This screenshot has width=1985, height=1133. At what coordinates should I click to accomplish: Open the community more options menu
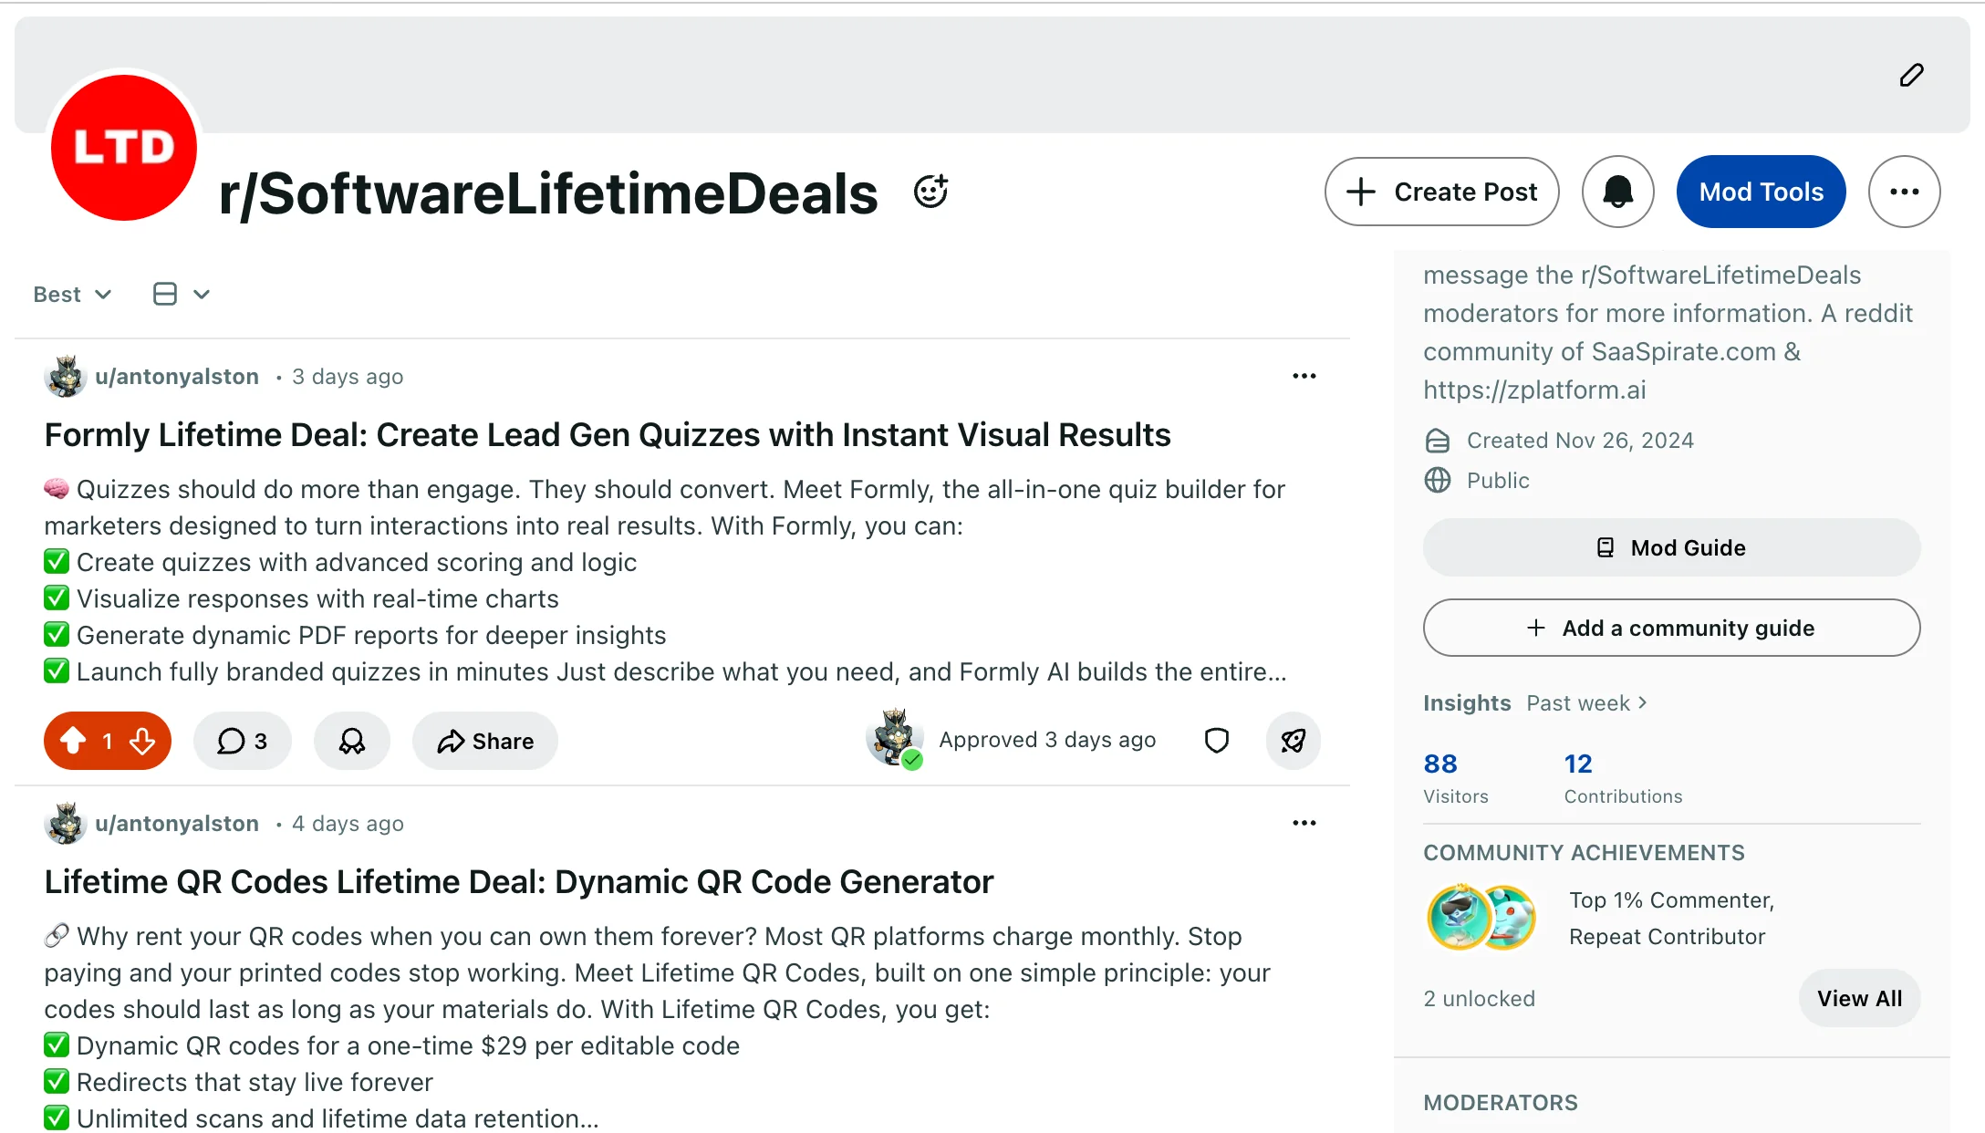coord(1904,192)
